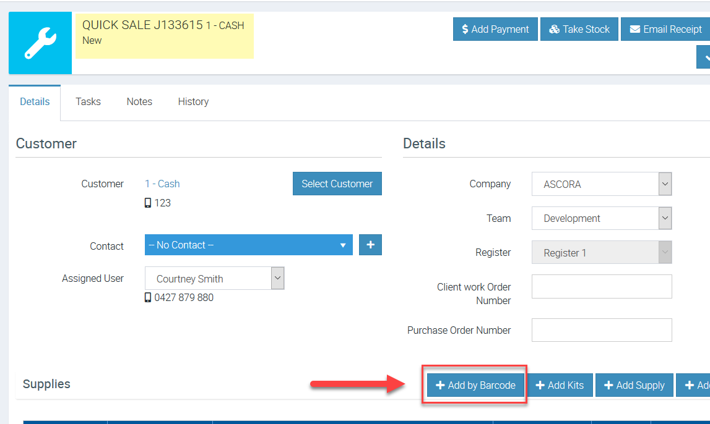
Task: Expand the Team dropdown showing Development
Action: 601,218
